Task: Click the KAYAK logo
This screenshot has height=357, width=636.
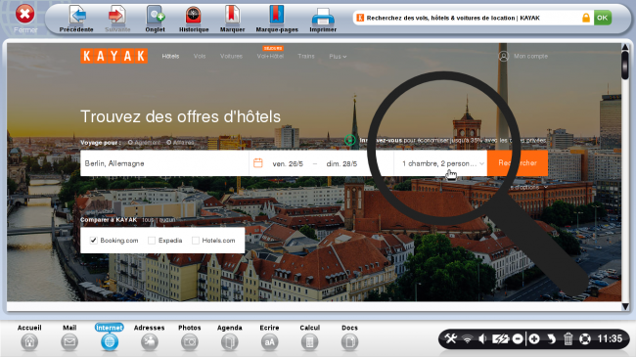Action: 114,56
